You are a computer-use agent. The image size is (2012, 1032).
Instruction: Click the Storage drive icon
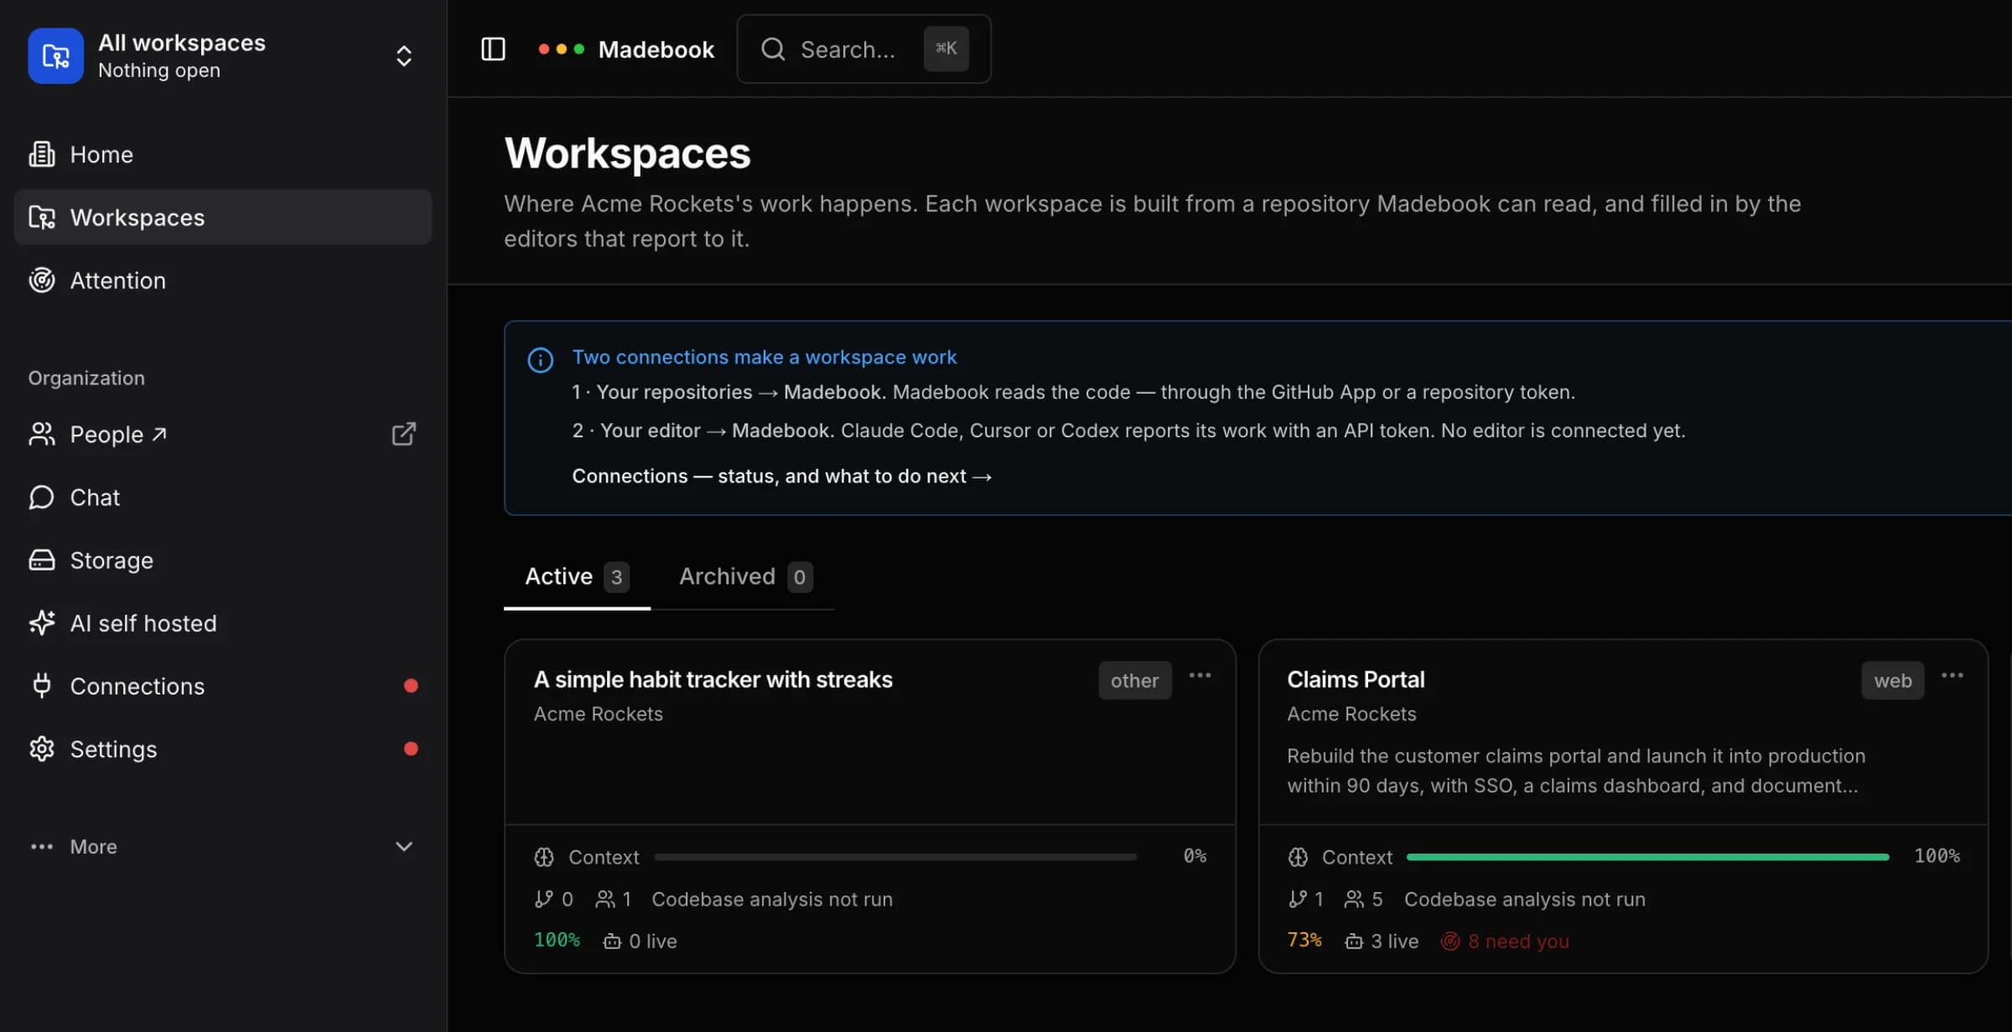tap(42, 560)
